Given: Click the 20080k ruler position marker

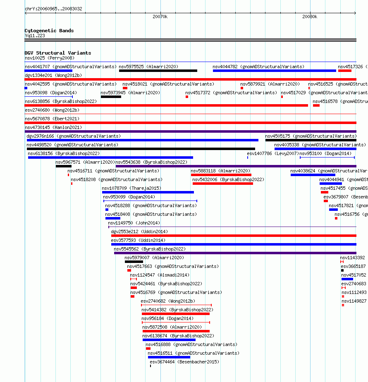Looking at the screenshot, I should (x=310, y=17).
